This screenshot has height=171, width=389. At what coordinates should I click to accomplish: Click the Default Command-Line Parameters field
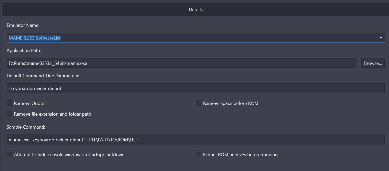[x=196, y=88]
